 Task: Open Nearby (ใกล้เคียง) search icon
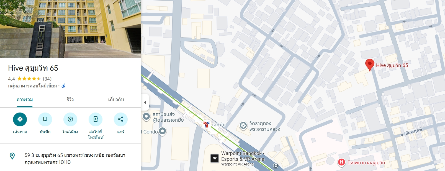coord(70,119)
